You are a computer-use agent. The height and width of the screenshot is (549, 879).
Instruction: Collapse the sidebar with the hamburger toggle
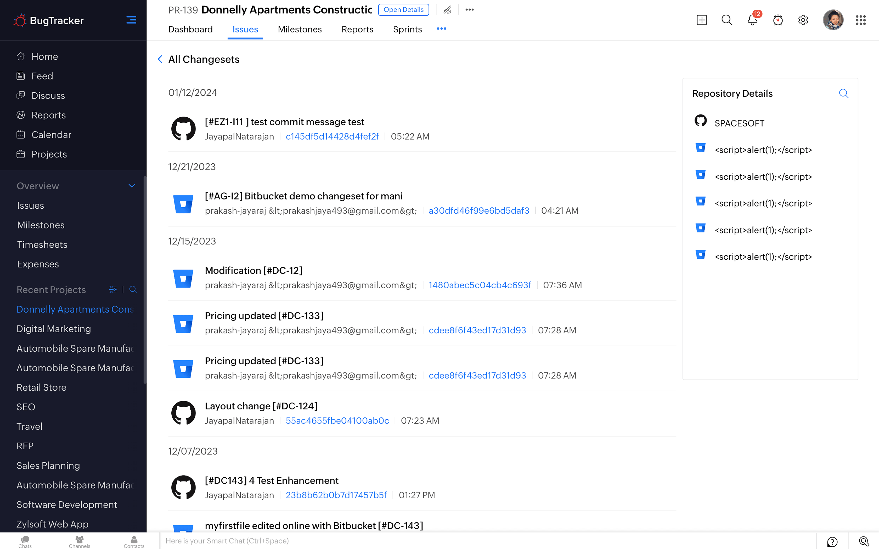click(x=131, y=20)
